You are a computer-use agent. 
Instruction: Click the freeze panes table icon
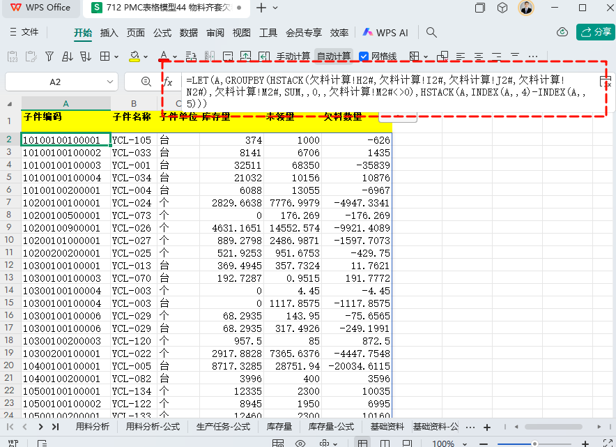click(x=414, y=56)
